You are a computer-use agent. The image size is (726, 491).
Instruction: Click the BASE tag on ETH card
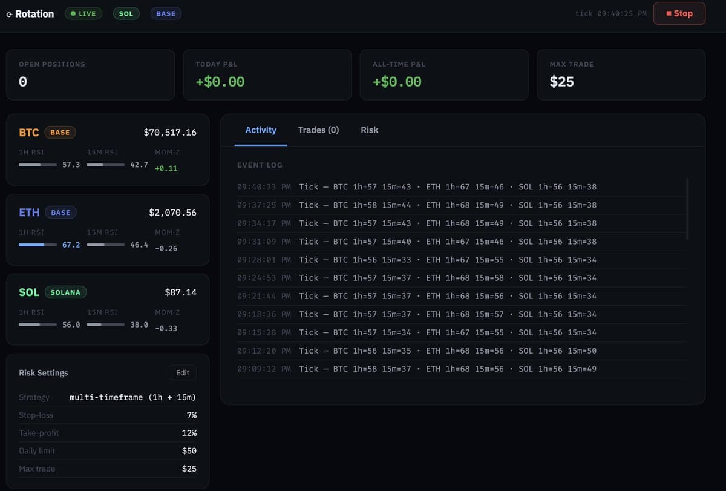coord(60,213)
